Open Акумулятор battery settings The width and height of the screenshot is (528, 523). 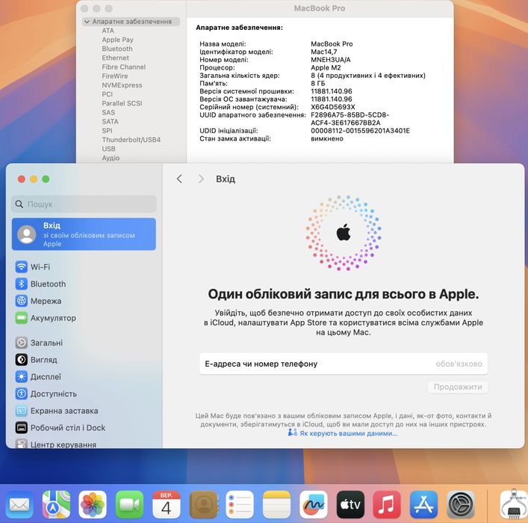46,318
